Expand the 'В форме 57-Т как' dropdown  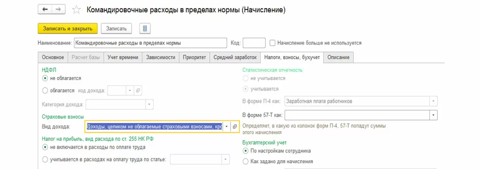coord(433,115)
